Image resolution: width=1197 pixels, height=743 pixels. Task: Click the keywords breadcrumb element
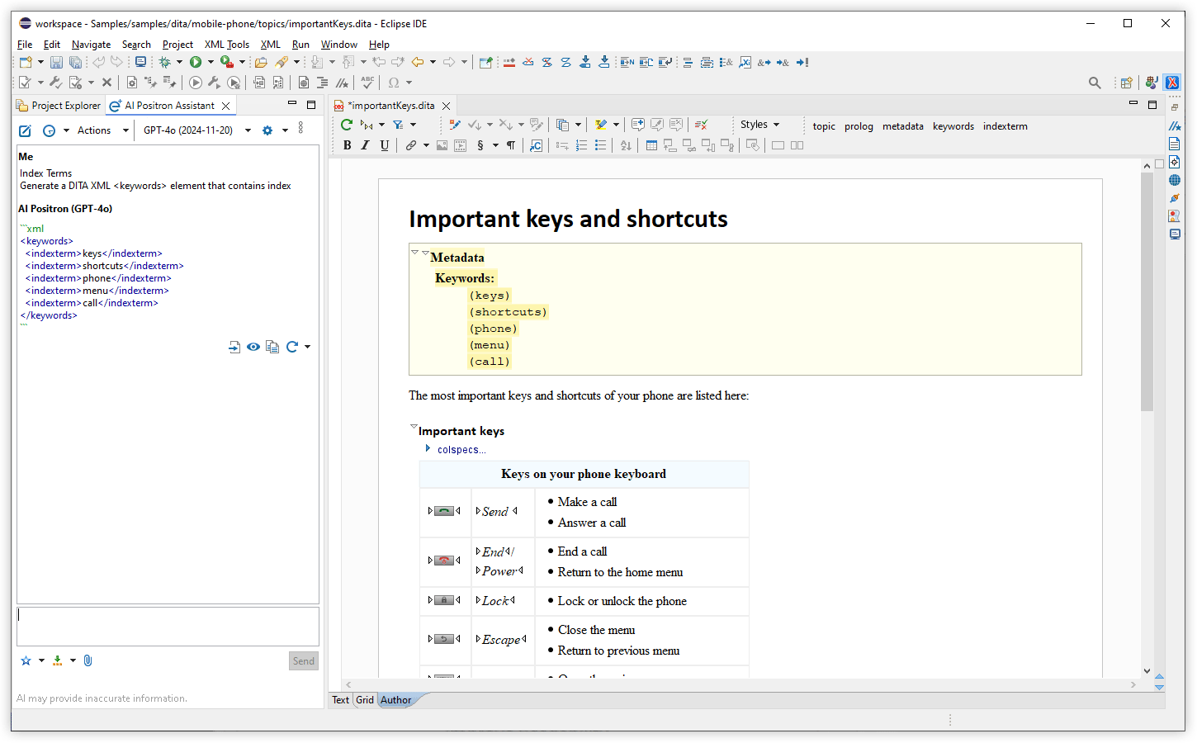click(953, 126)
